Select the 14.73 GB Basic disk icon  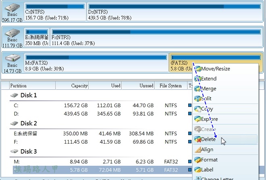pos(12,58)
